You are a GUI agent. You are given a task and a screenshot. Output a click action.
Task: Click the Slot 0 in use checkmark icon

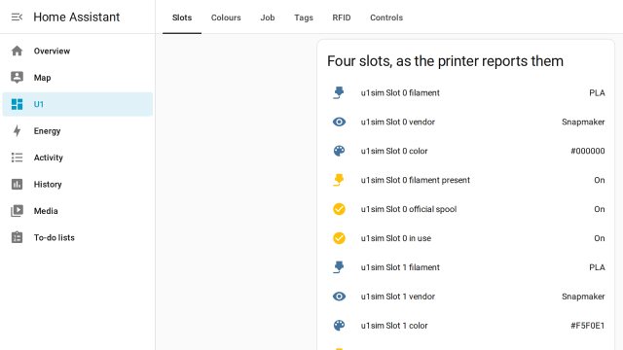click(x=339, y=238)
